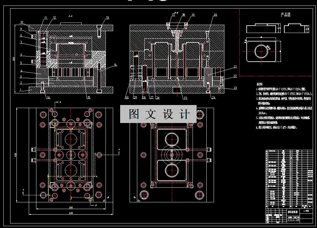
Task: Click part callout number 30
Action: point(127,98)
